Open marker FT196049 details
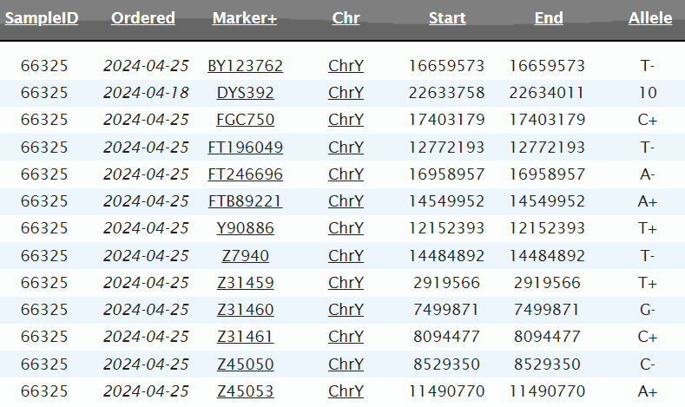The height and width of the screenshot is (407, 685). (x=245, y=148)
